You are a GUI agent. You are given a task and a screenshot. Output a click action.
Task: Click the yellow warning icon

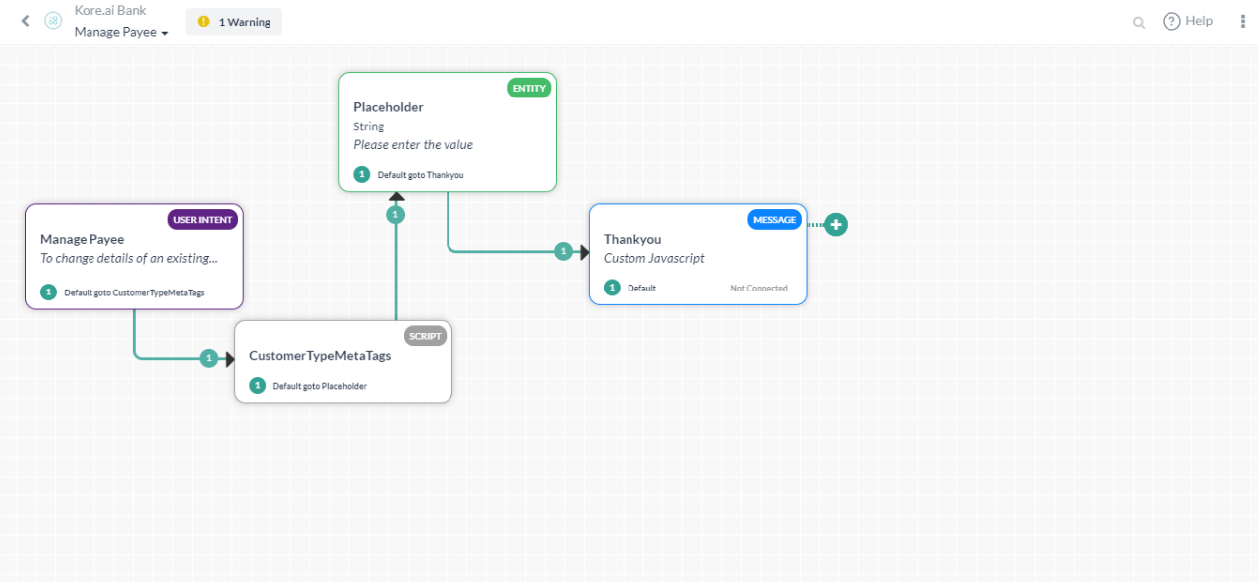pyautogui.click(x=204, y=20)
